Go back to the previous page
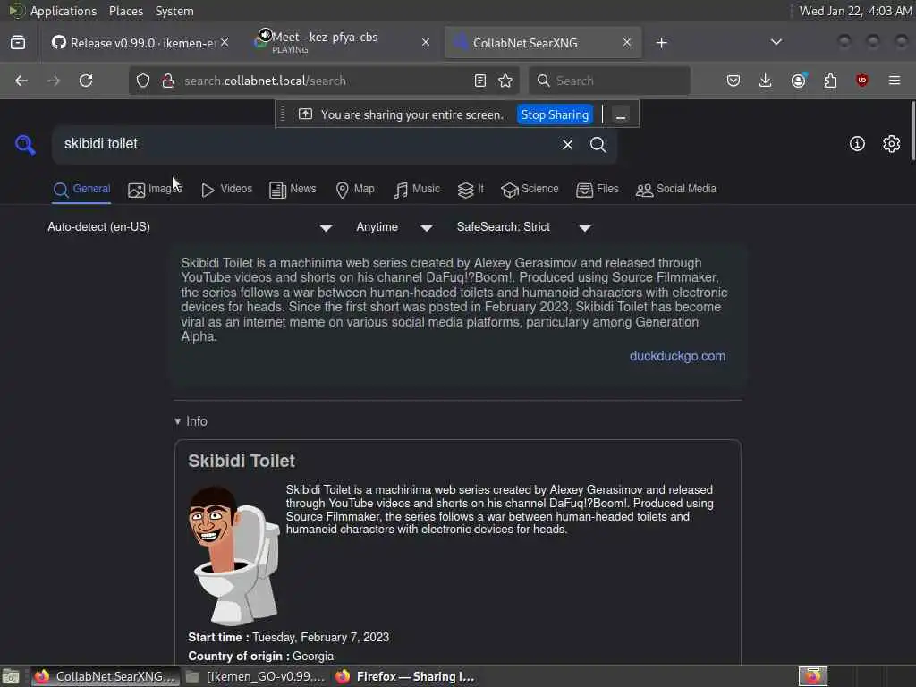Screen dimensions: 916x687 point(21,81)
